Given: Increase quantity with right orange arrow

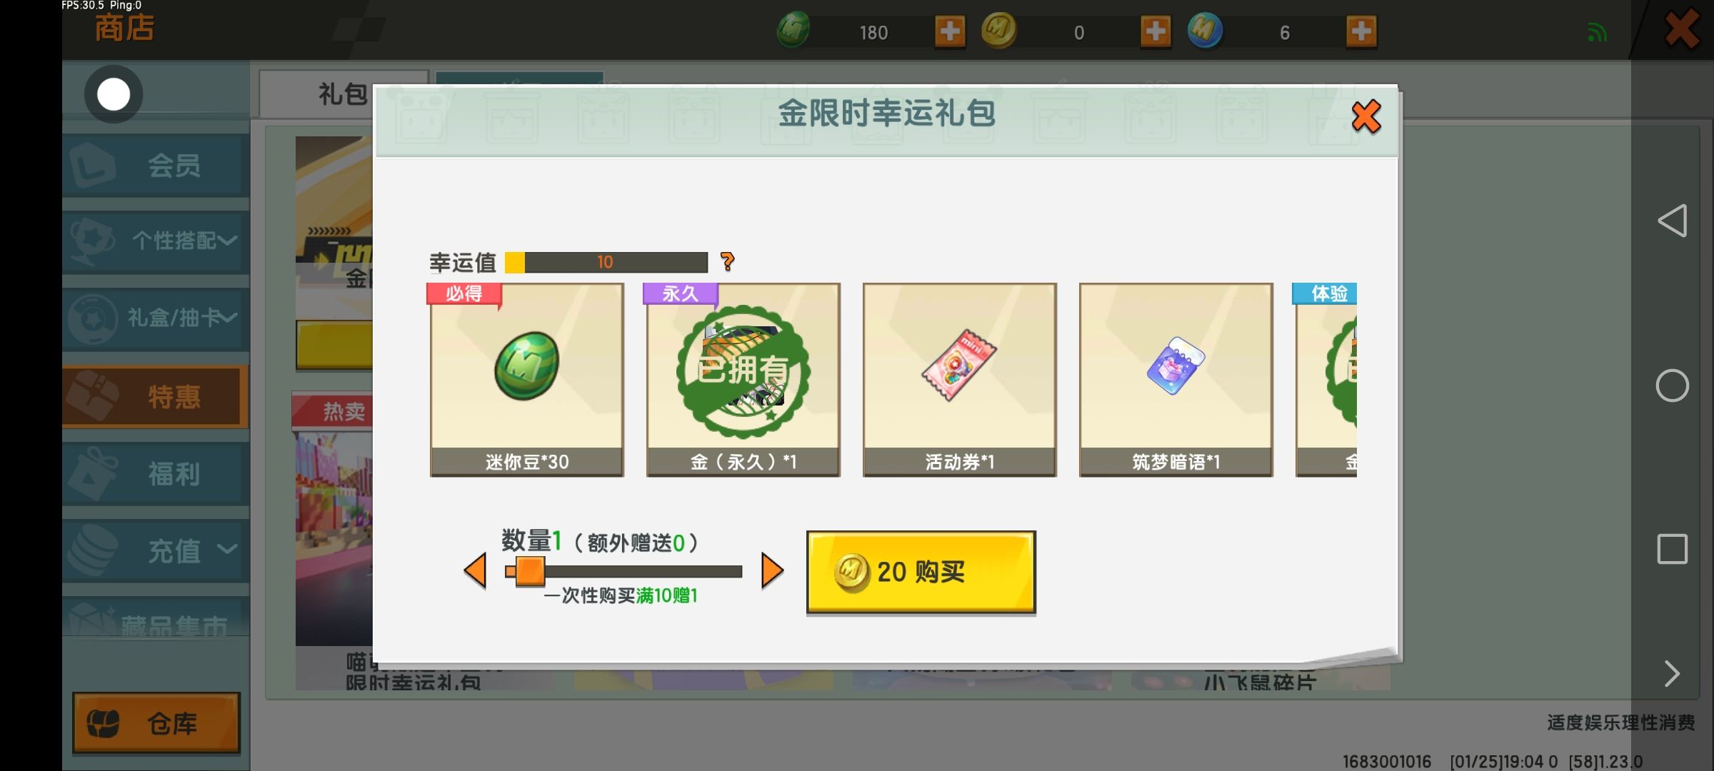Looking at the screenshot, I should (x=772, y=571).
